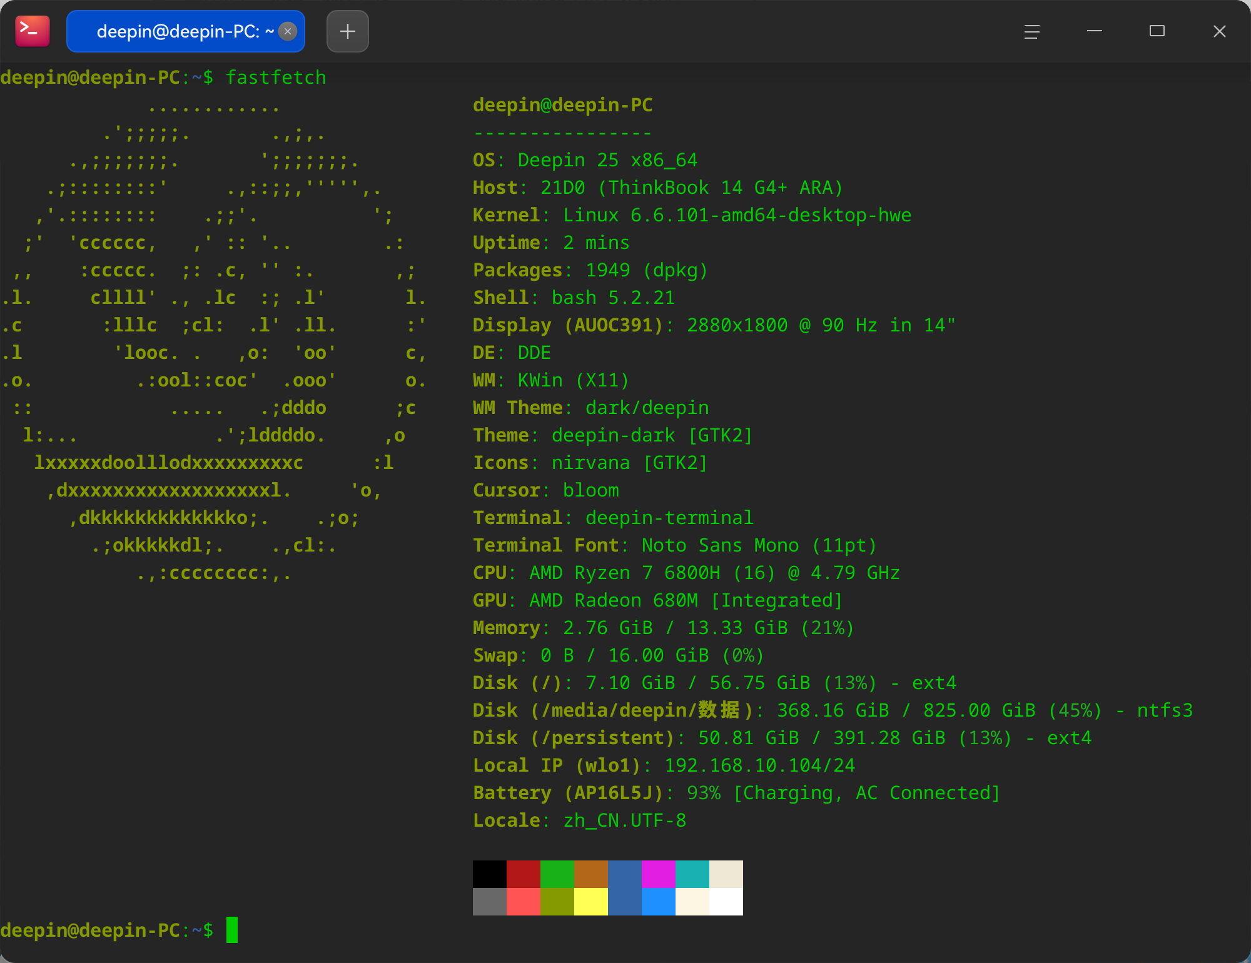This screenshot has width=1251, height=963.
Task: Click the WM Theme: dark/deepin line
Action: pyautogui.click(x=591, y=408)
